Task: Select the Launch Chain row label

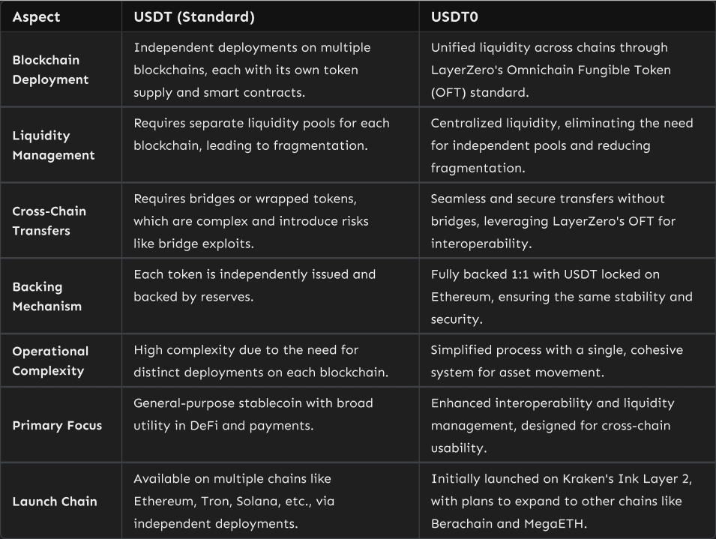Action: click(54, 501)
